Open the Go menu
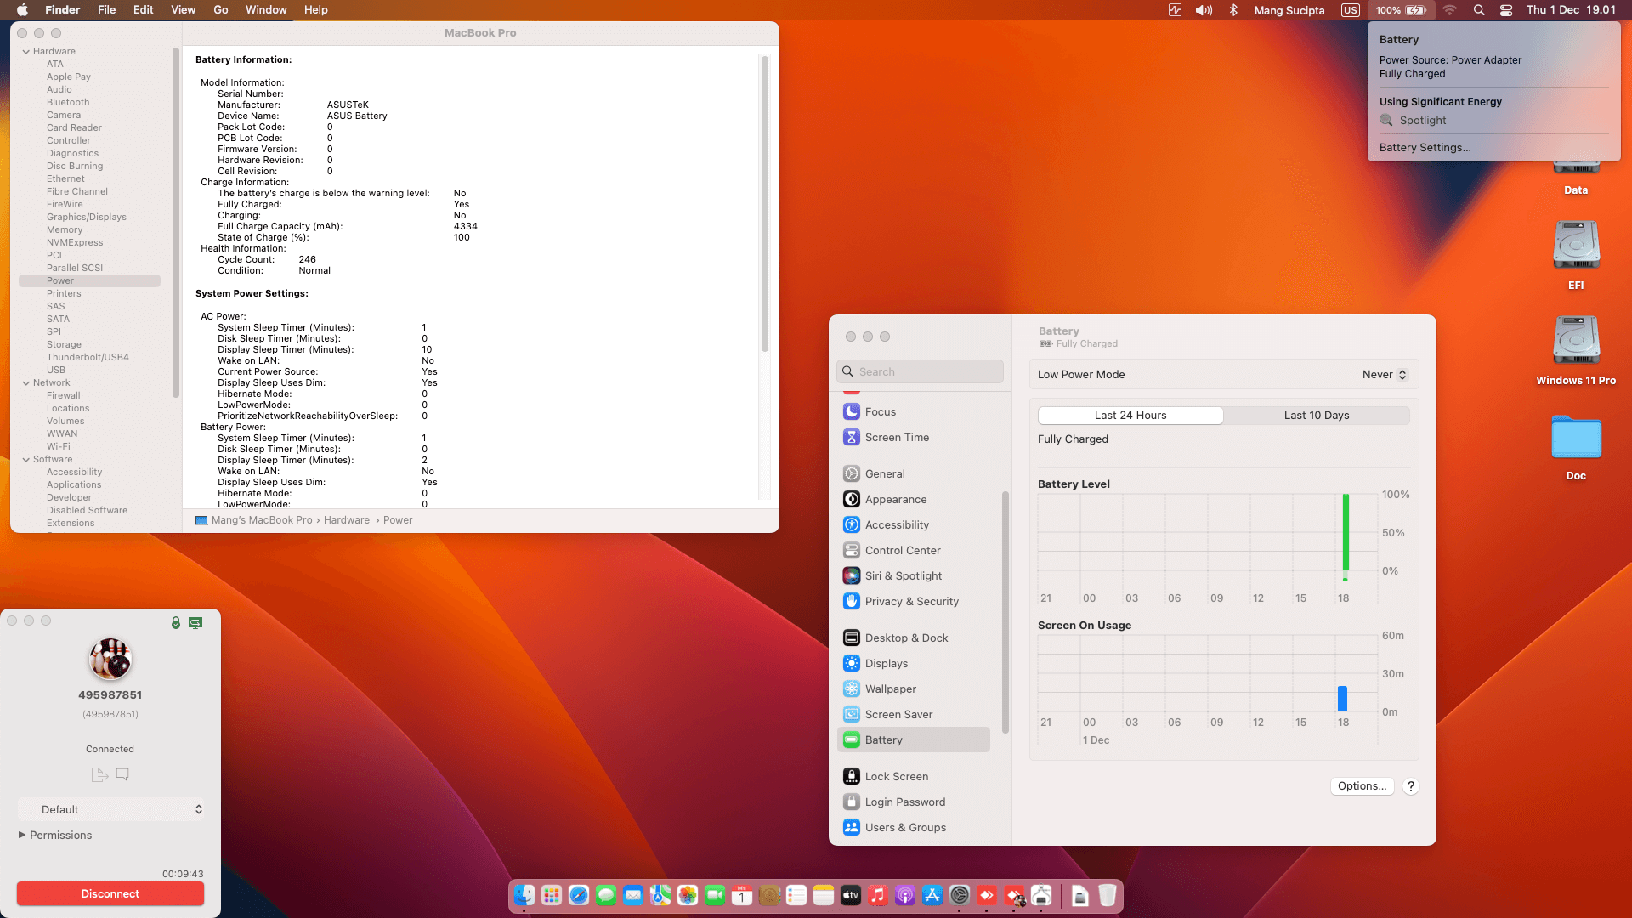 pyautogui.click(x=221, y=10)
